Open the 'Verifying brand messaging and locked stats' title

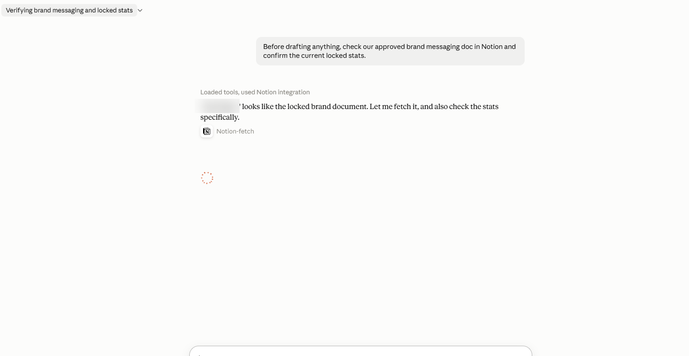pos(69,10)
